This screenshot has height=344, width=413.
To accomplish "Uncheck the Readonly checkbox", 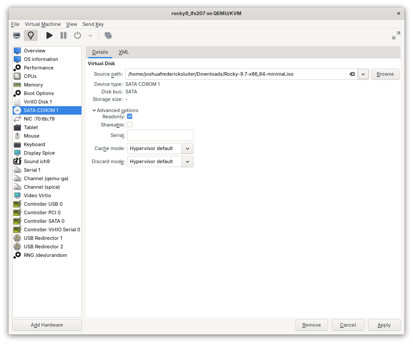I will 130,117.
